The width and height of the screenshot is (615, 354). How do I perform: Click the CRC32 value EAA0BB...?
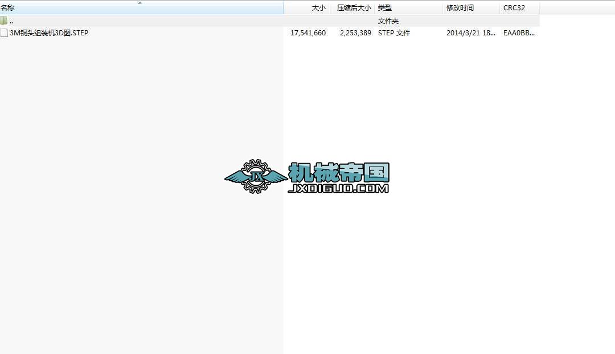(x=519, y=33)
